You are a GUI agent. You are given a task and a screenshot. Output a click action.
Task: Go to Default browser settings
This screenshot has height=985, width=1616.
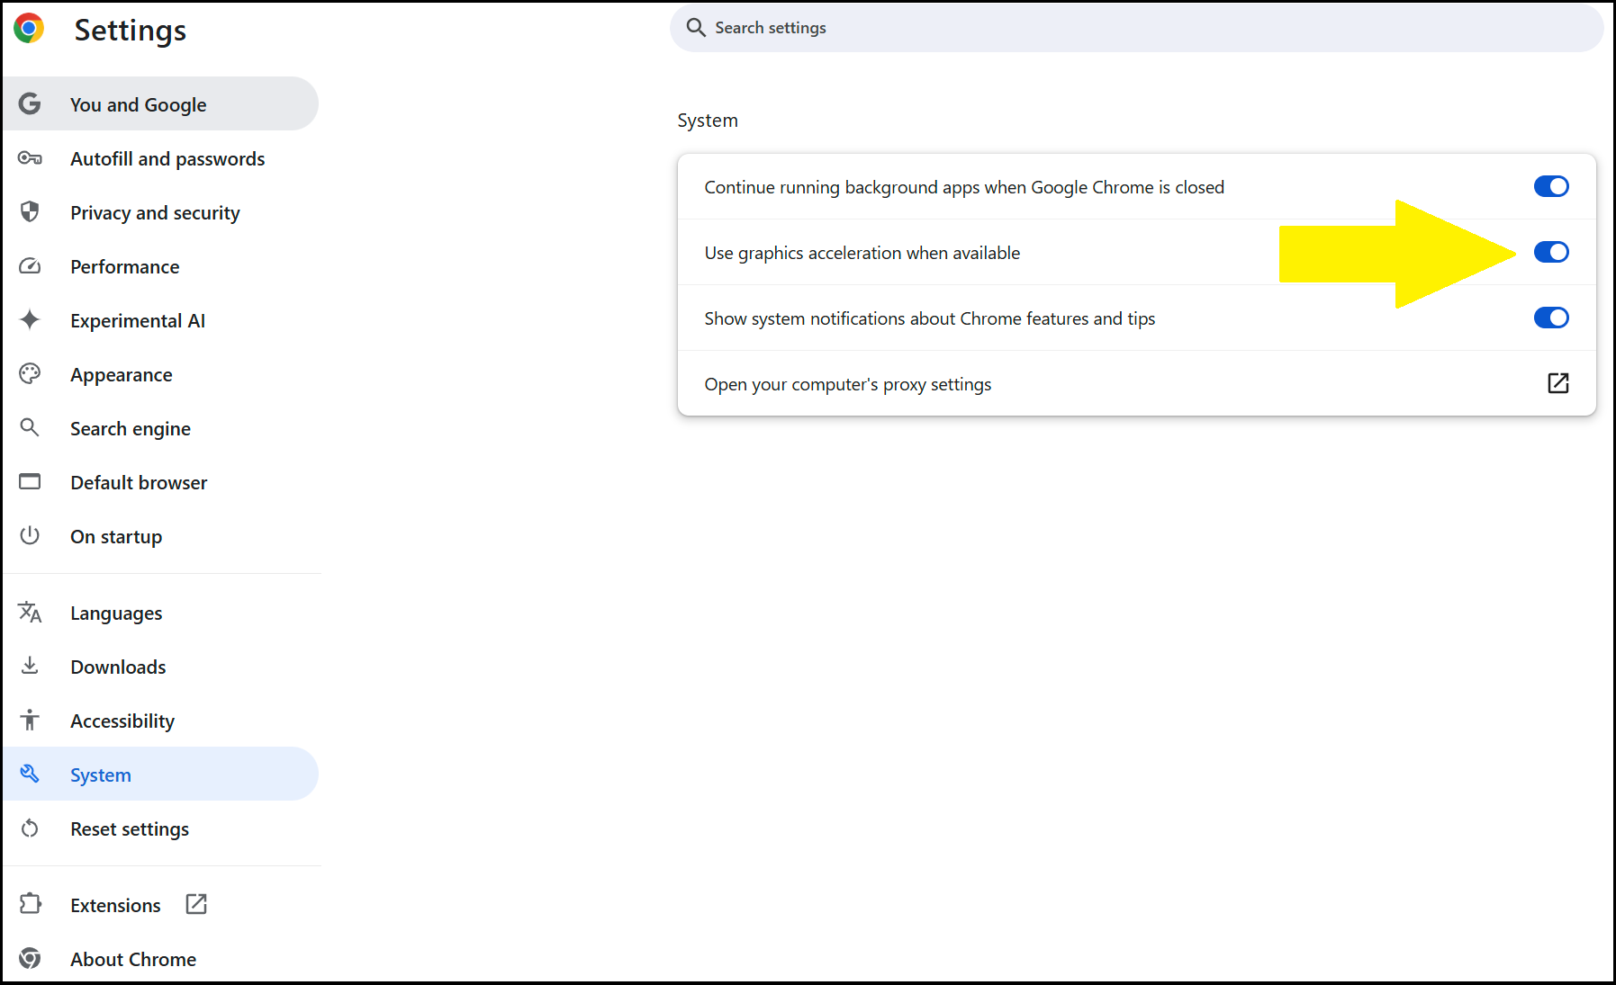pyautogui.click(x=161, y=482)
